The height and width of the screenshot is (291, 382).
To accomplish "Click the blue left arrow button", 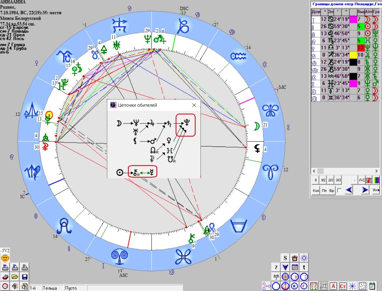I will (349, 190).
